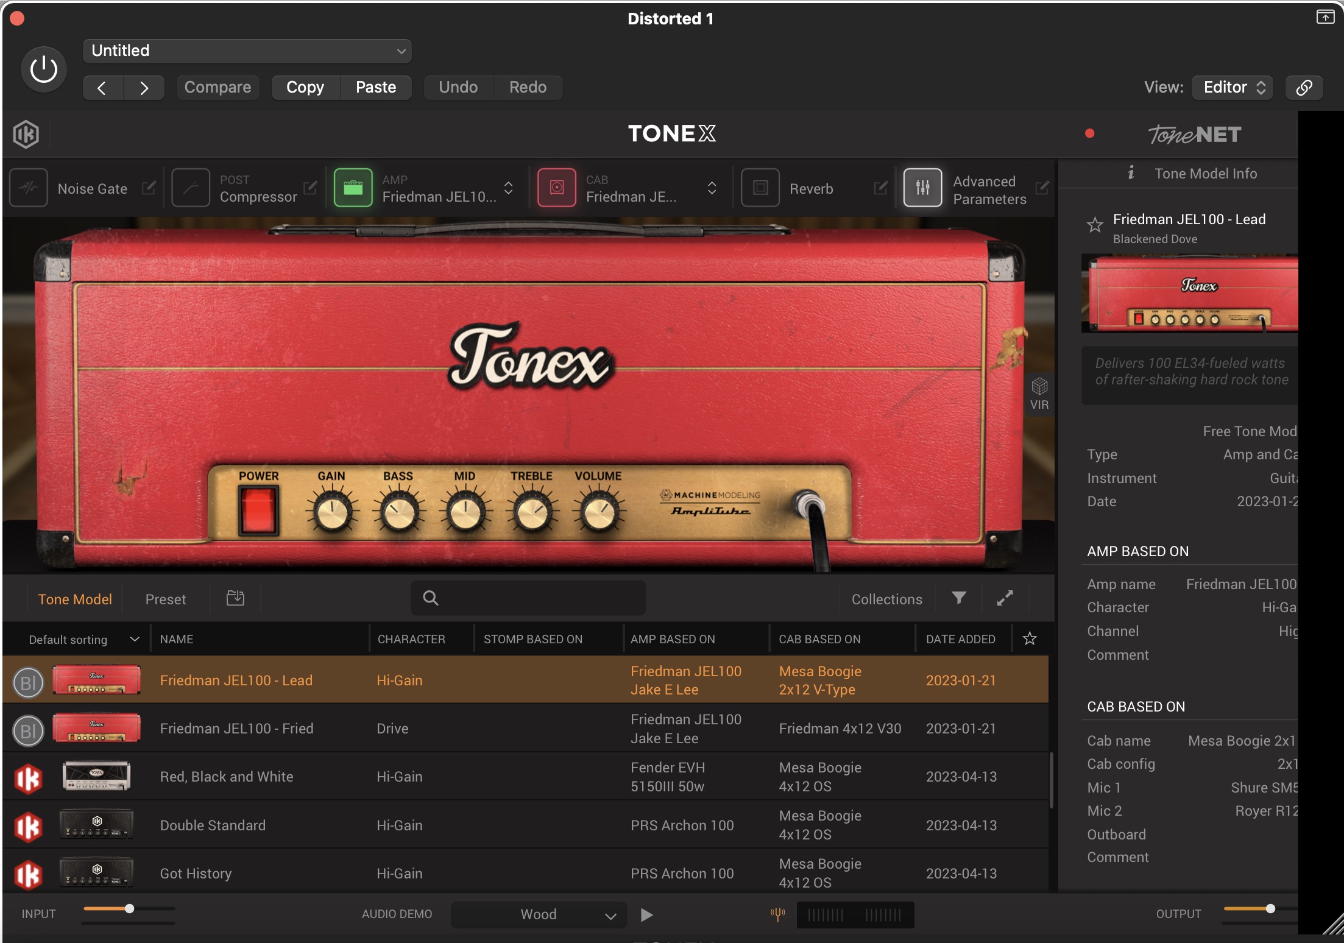Click the save folder icon
The image size is (1344, 943).
point(235,598)
